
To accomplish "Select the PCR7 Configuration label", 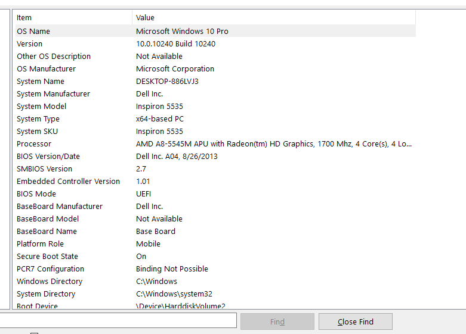I will [x=50, y=269].
